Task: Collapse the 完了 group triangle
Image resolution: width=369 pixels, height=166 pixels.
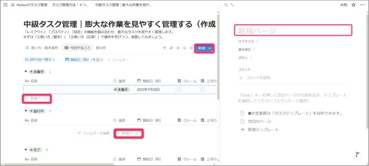Action: click(26, 150)
